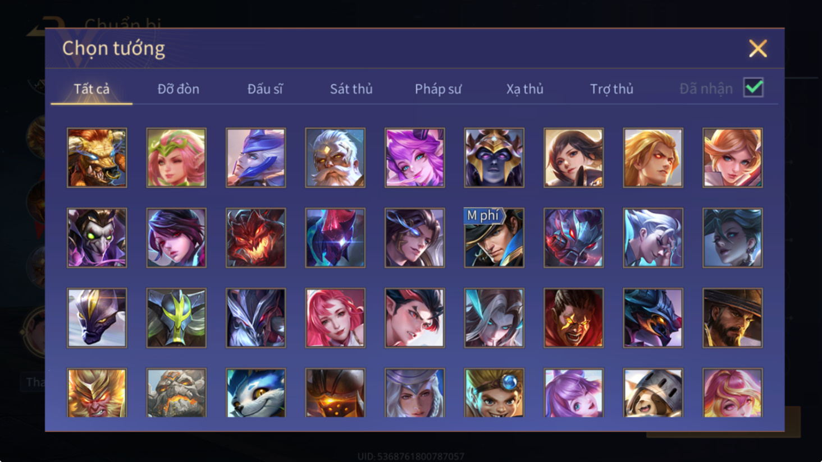Select the red lava demon hero portrait

[x=256, y=238]
